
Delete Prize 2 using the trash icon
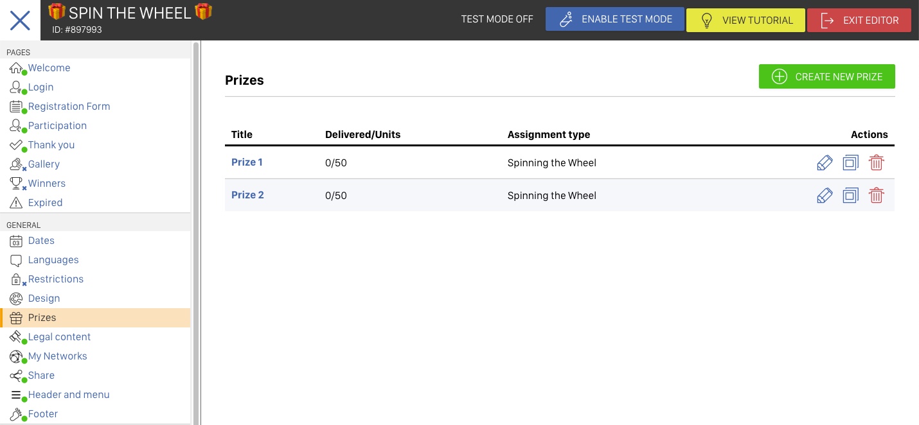point(876,195)
